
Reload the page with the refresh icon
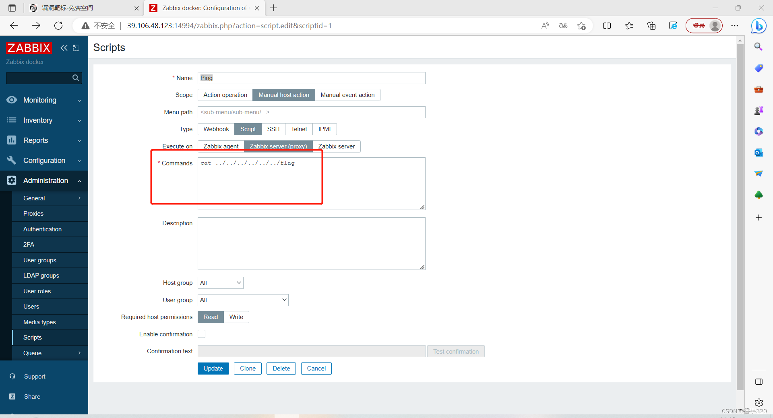[58, 26]
